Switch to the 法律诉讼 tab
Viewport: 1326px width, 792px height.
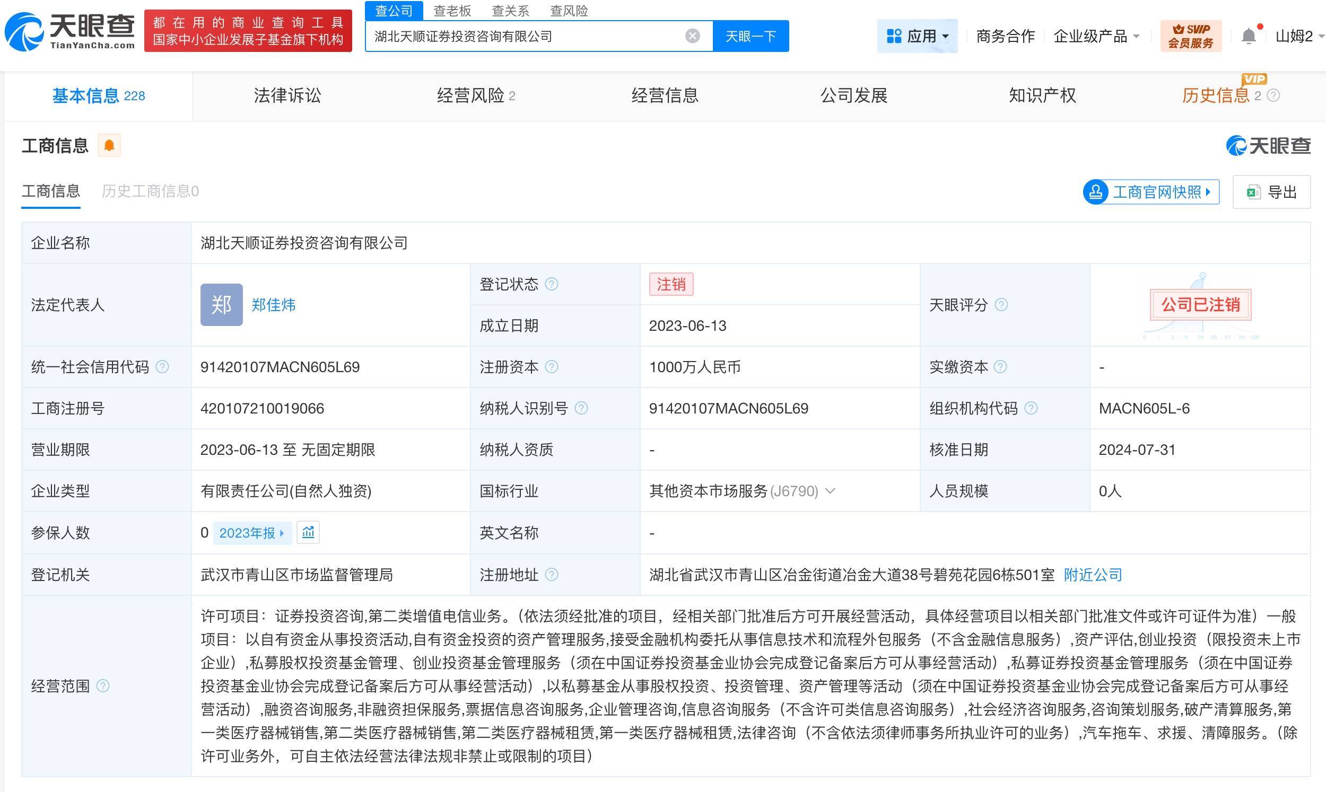coord(287,95)
